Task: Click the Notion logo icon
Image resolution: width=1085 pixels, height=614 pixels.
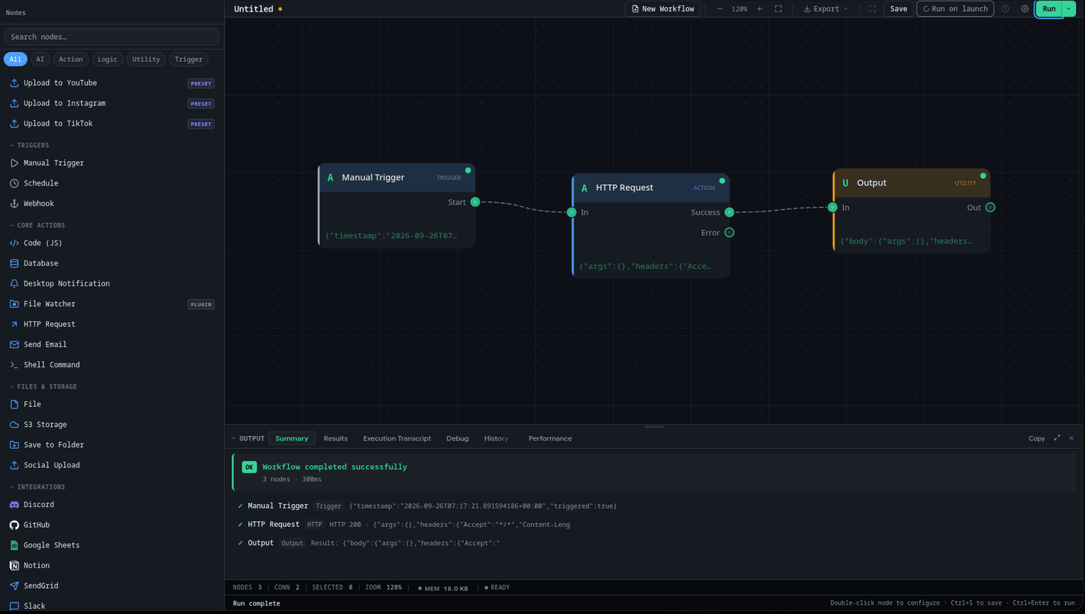Action: pos(14,565)
